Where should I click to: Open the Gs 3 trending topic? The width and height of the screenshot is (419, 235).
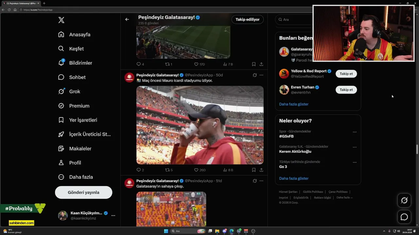coord(283,167)
